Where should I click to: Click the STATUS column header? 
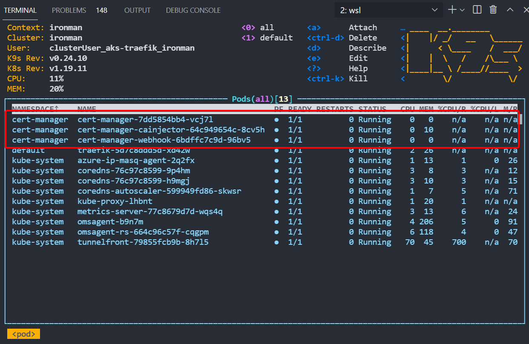click(372, 109)
